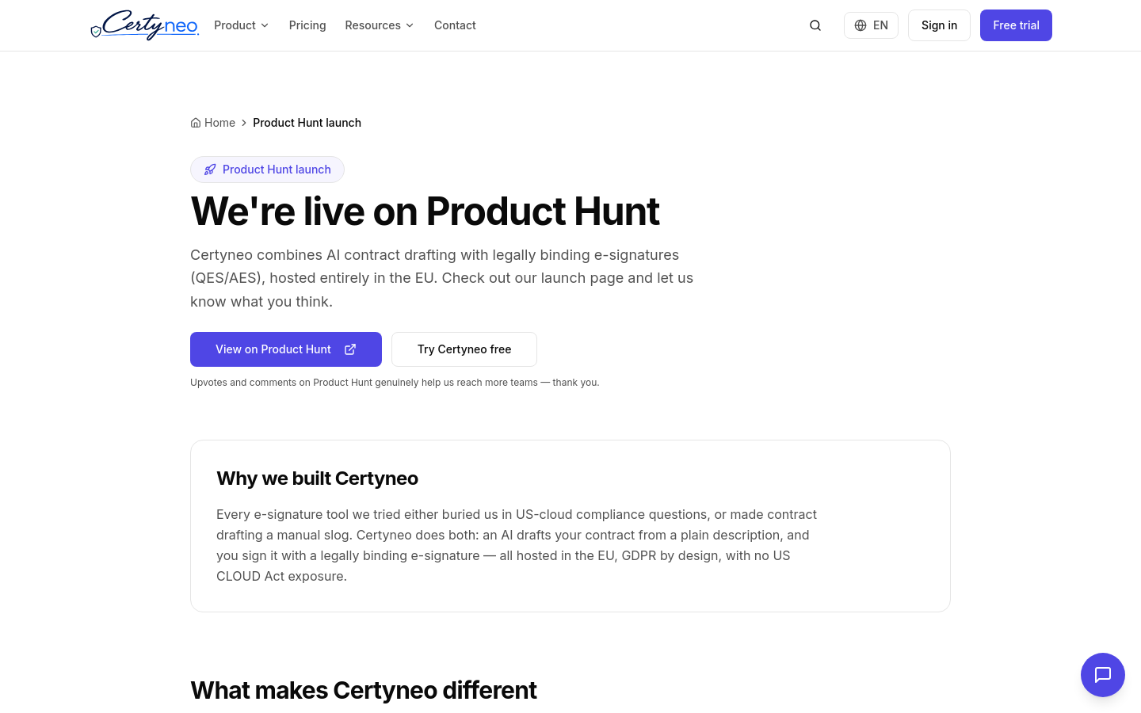Open search with magnifier icon

[815, 25]
